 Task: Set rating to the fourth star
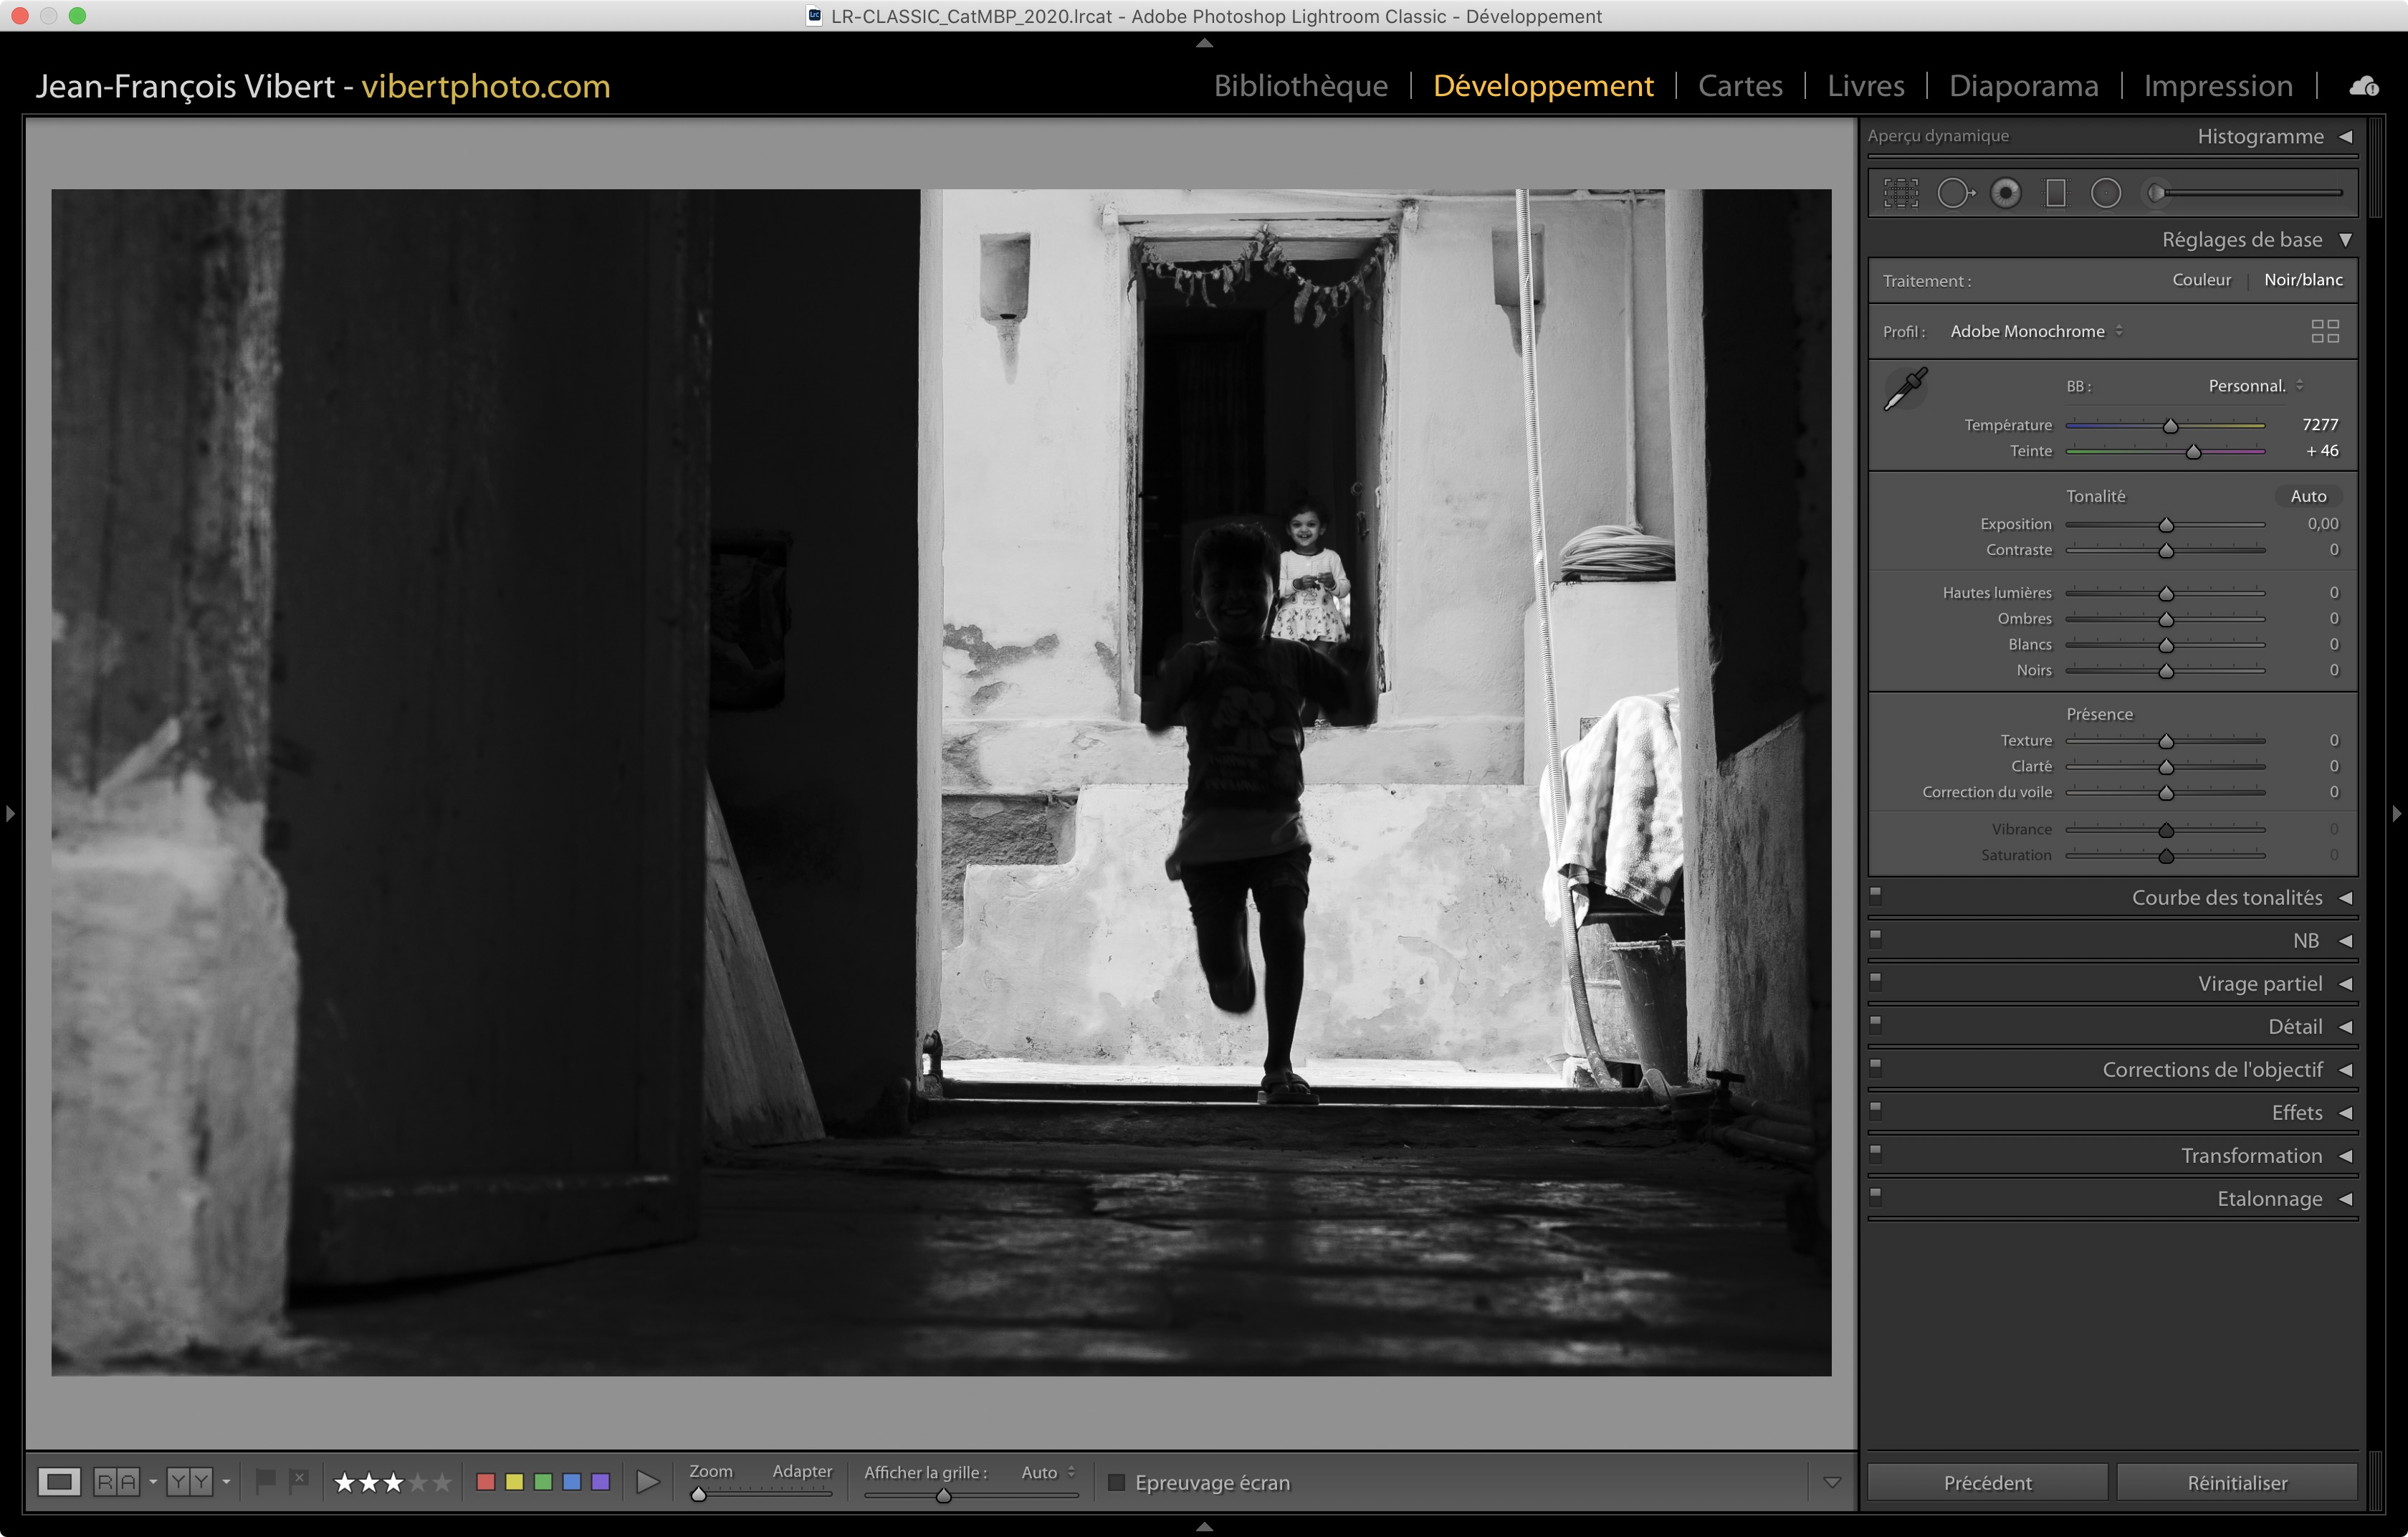419,1482
